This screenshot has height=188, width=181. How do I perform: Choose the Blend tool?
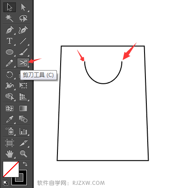23,119
